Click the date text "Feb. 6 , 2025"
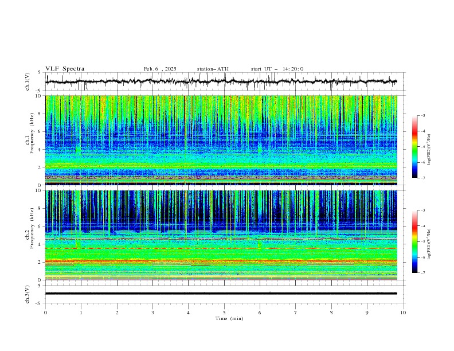Viewport: 454px width, 351px height. tap(160, 69)
